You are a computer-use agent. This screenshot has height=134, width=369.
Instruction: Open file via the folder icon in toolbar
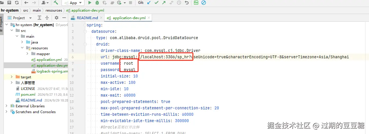point(2,3)
